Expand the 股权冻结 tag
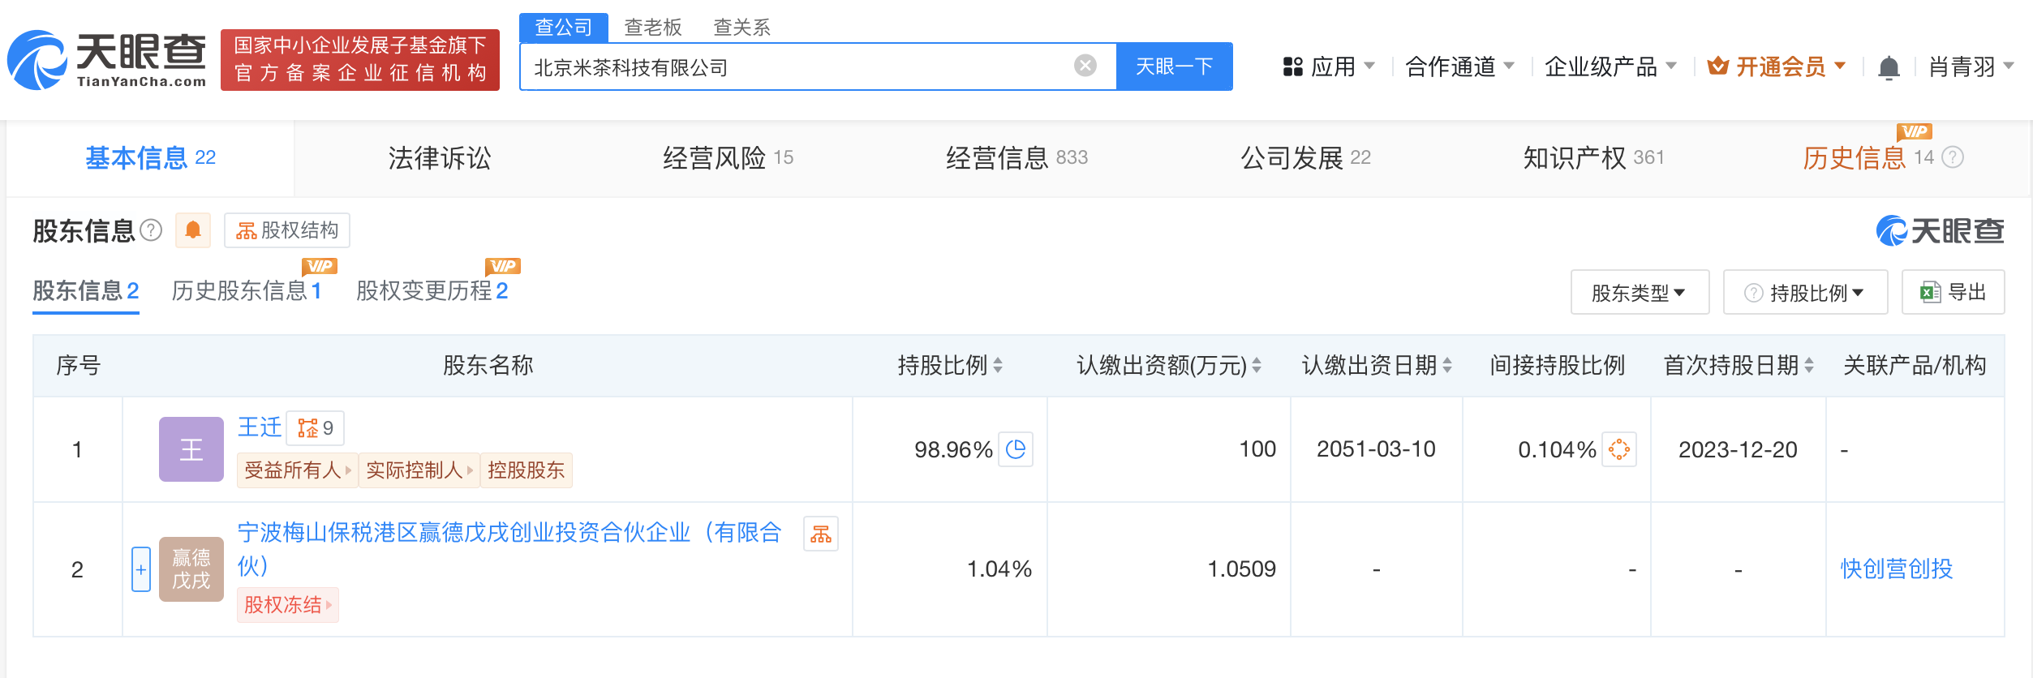 coord(288,605)
